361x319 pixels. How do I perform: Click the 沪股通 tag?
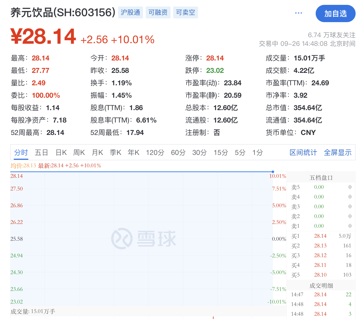pos(131,12)
